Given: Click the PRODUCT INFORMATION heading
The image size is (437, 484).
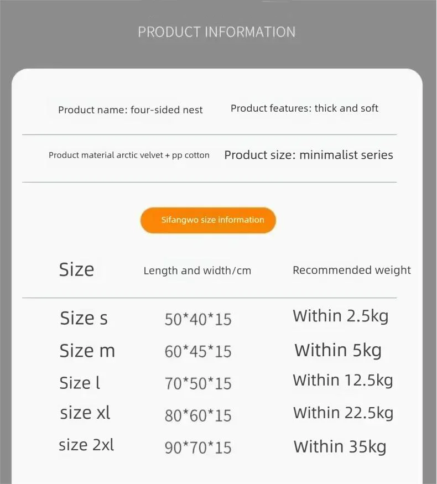Looking at the screenshot, I should pyautogui.click(x=216, y=32).
